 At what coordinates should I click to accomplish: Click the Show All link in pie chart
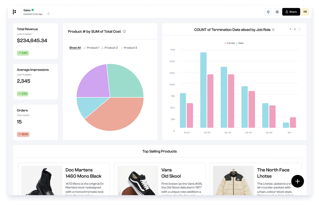[75, 48]
